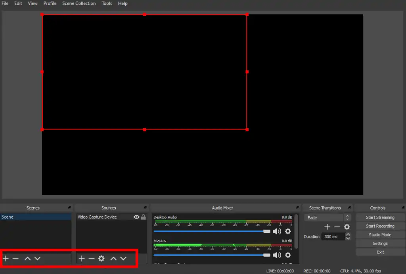Open the Profile menu

click(50, 3)
